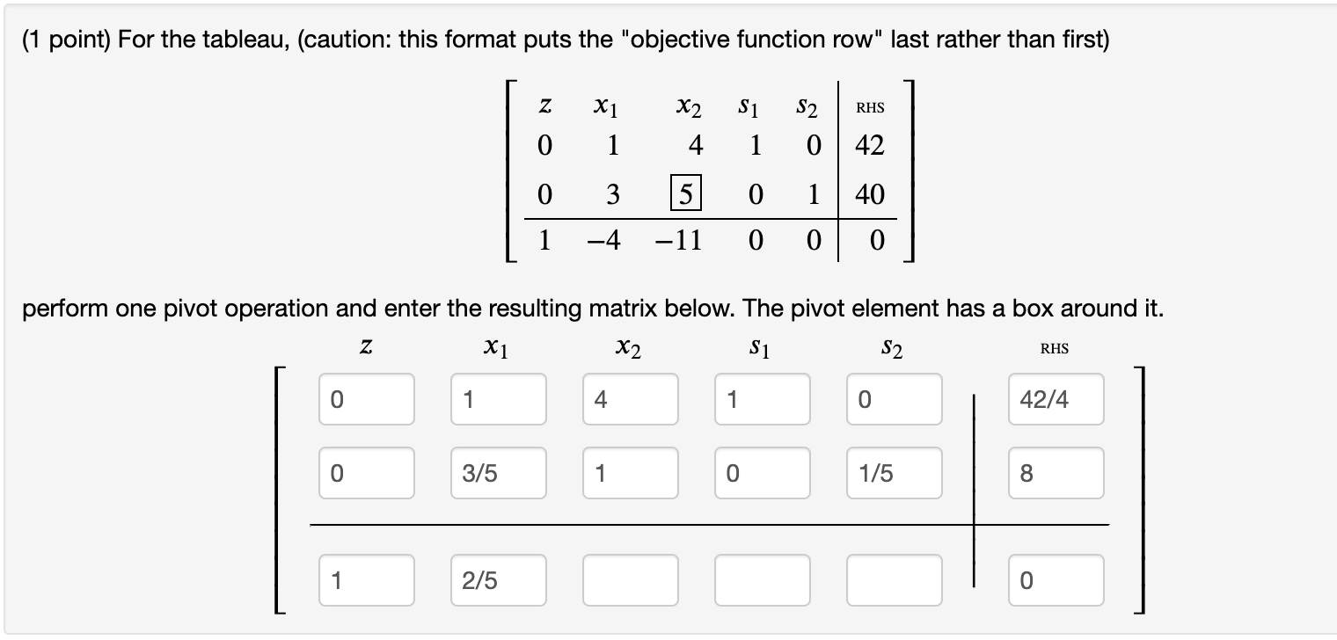Click the s2 field containing 1/5
The width and height of the screenshot is (1337, 640).
click(x=894, y=473)
